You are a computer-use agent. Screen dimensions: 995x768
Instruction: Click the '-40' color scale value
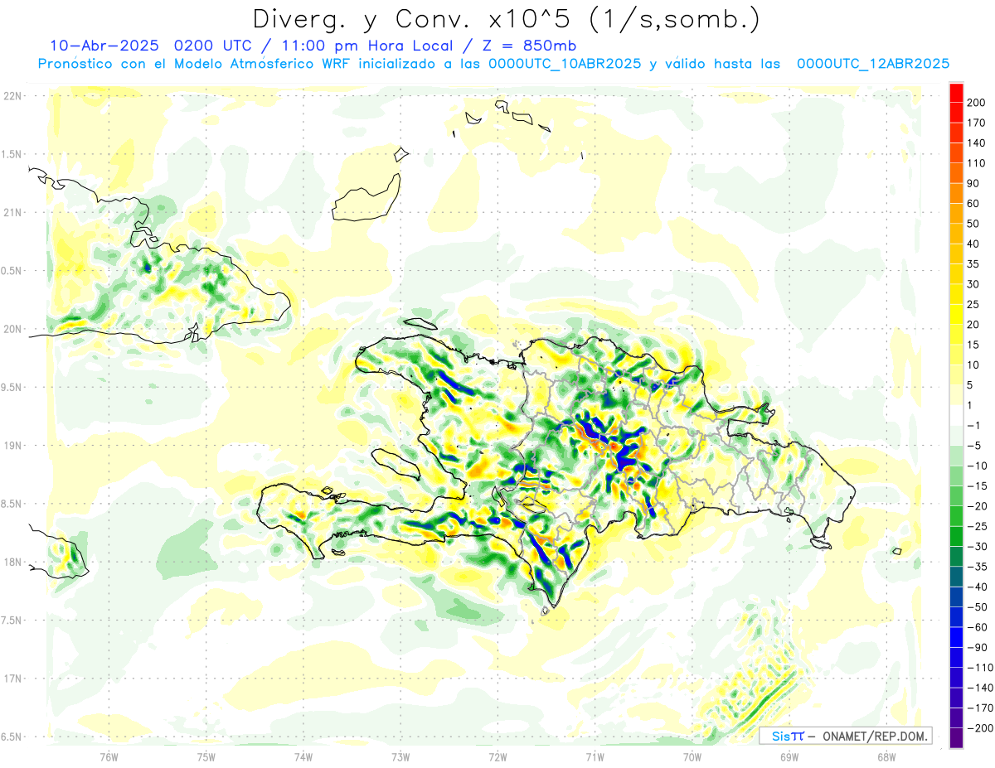(x=979, y=587)
